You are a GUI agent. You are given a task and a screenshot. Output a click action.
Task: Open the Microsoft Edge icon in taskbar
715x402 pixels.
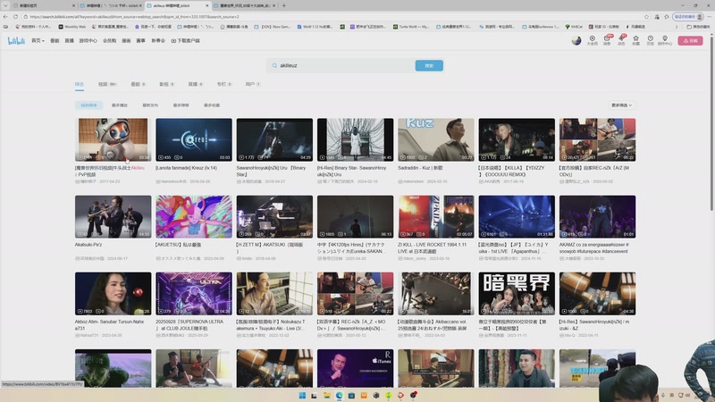point(340,395)
